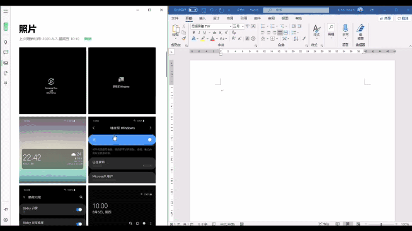This screenshot has height=231, width=412.
Task: Click the Share button in Word
Action: [x=386, y=18]
